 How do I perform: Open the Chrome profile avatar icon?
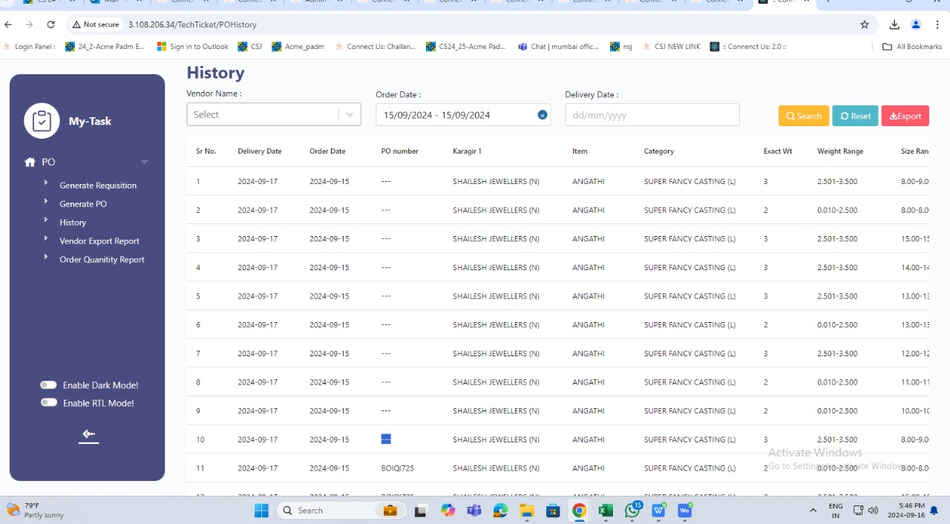pos(916,24)
